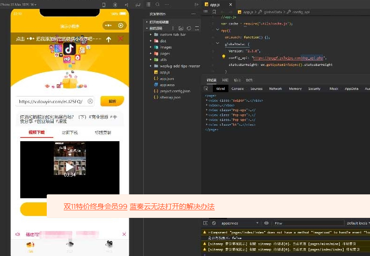Clear console with the ban icon

214,223
